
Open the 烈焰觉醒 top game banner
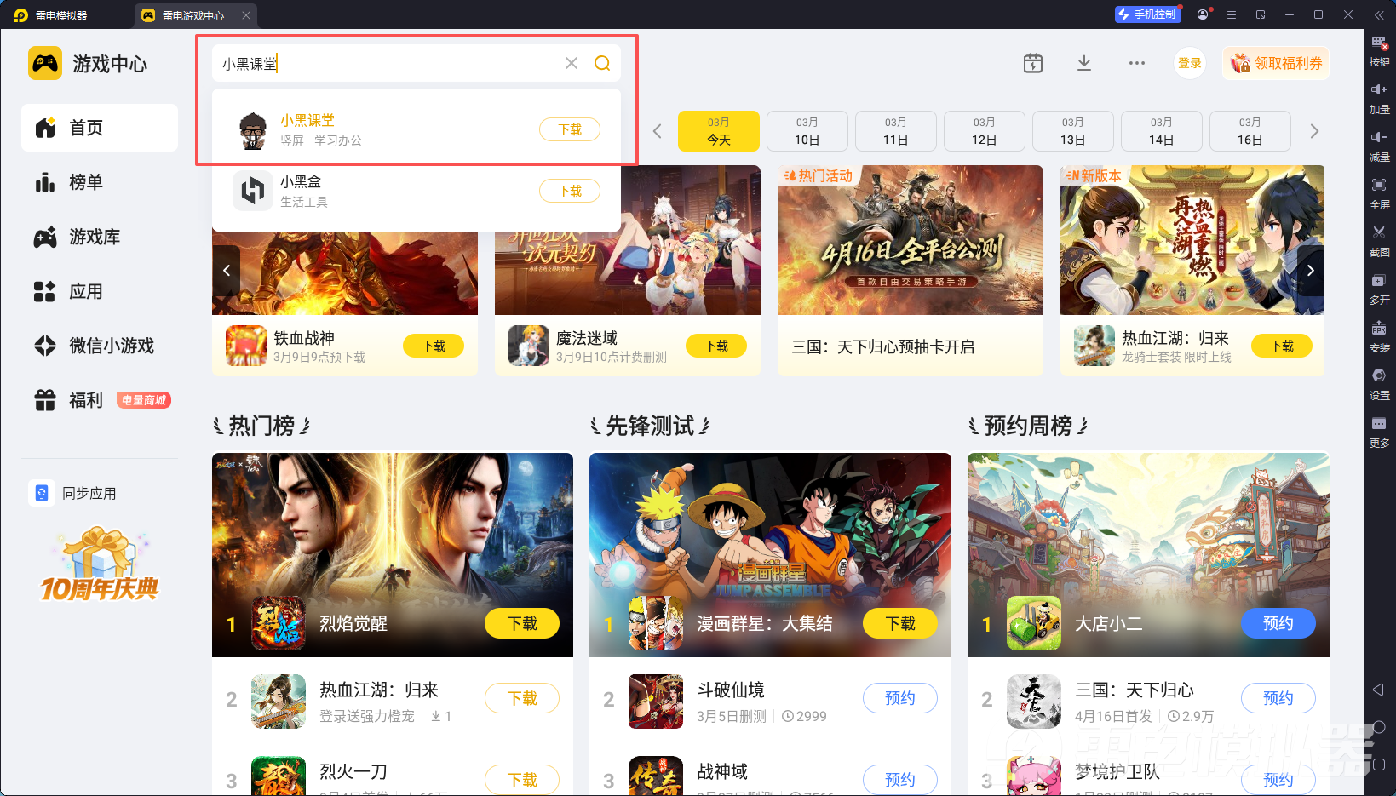pos(393,554)
